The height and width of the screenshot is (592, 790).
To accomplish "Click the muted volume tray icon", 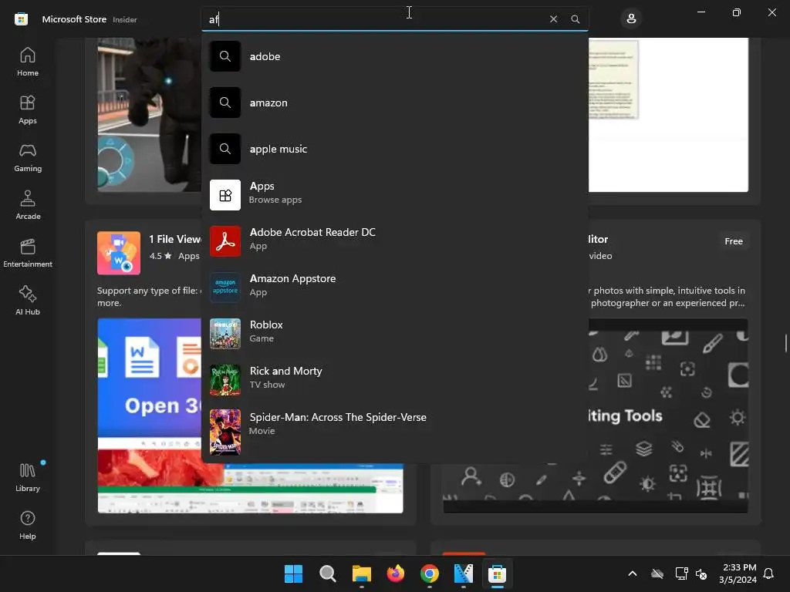I will 701,573.
